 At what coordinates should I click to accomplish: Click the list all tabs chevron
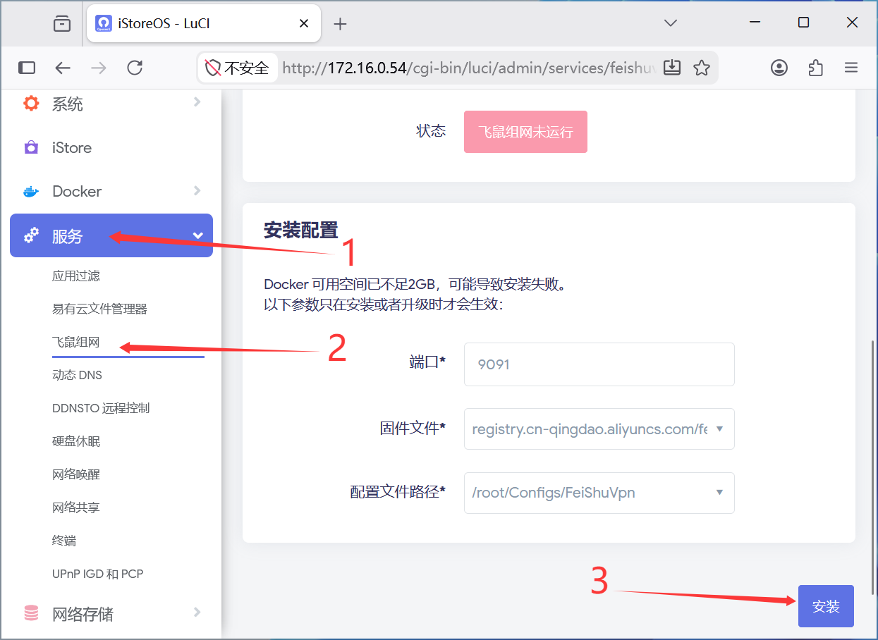click(671, 23)
